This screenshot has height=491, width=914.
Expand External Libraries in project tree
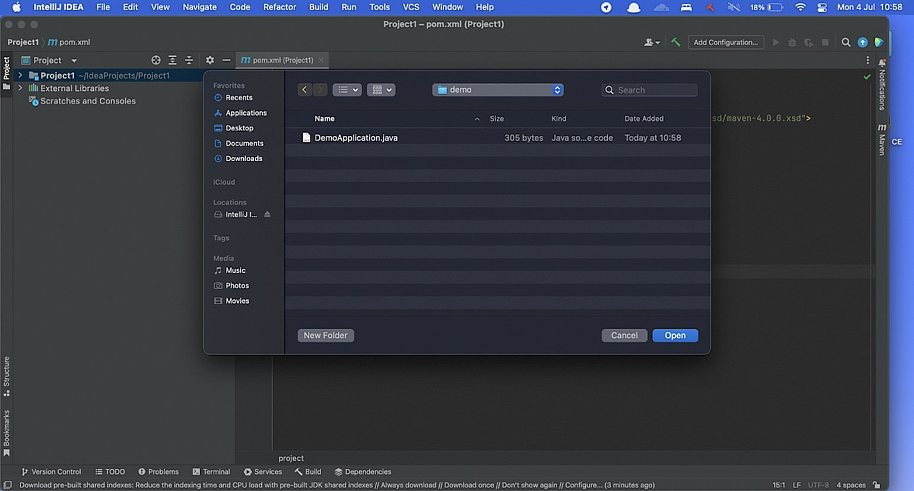point(20,88)
